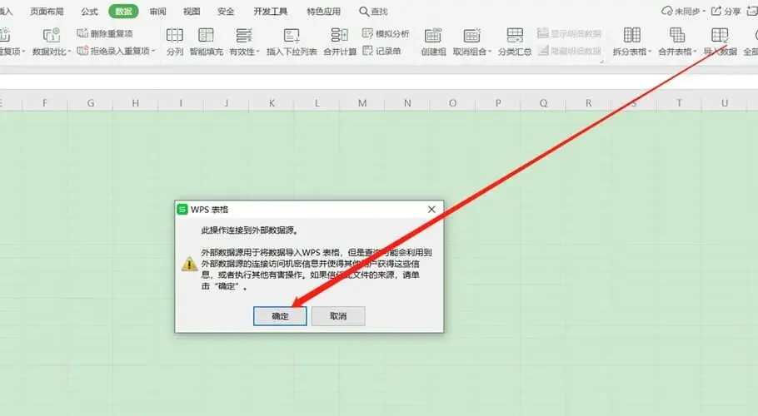This screenshot has height=416, width=758.
Task: Select column U header
Action: pos(724,103)
